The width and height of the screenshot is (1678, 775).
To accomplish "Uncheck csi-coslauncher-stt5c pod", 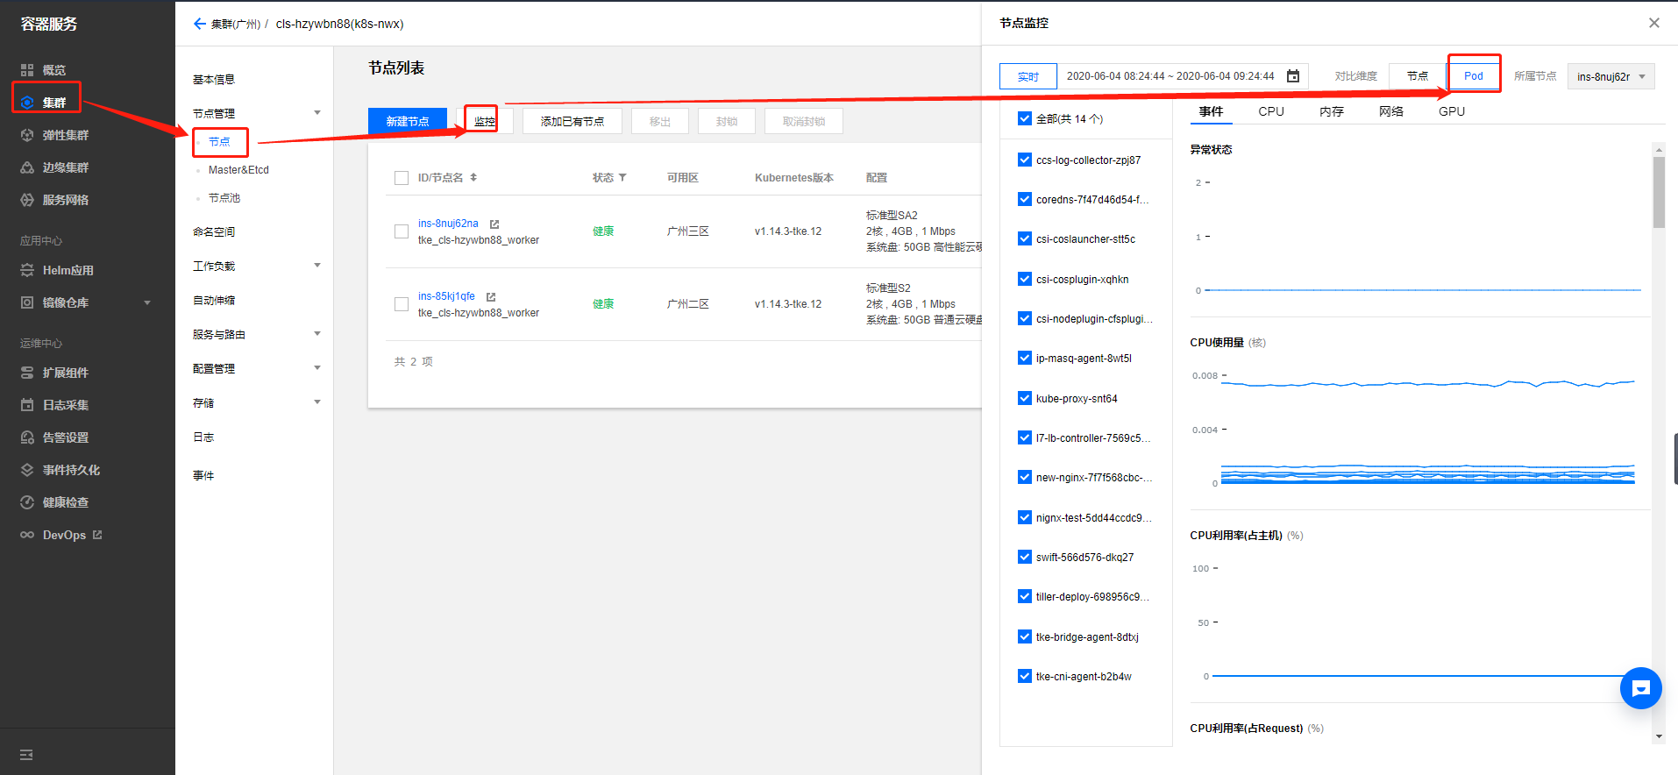I will (x=1025, y=238).
